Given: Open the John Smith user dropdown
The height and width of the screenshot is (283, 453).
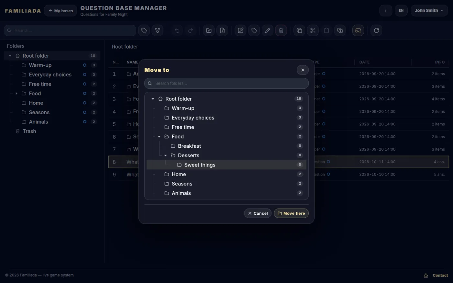Looking at the screenshot, I should (x=429, y=11).
